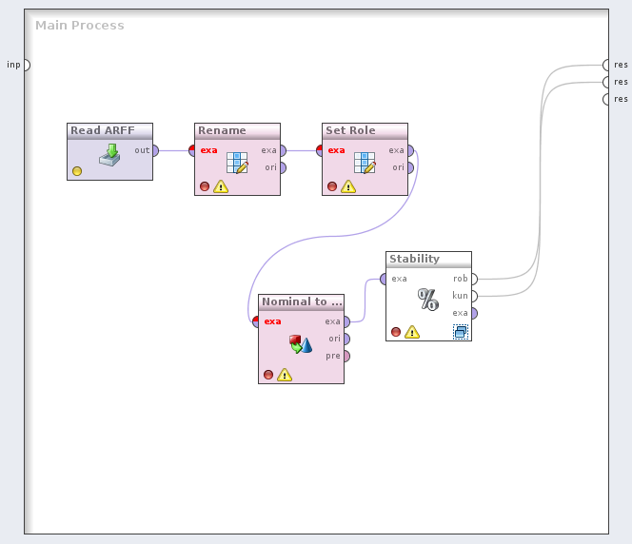Click the Read ARFF out port

(x=155, y=150)
